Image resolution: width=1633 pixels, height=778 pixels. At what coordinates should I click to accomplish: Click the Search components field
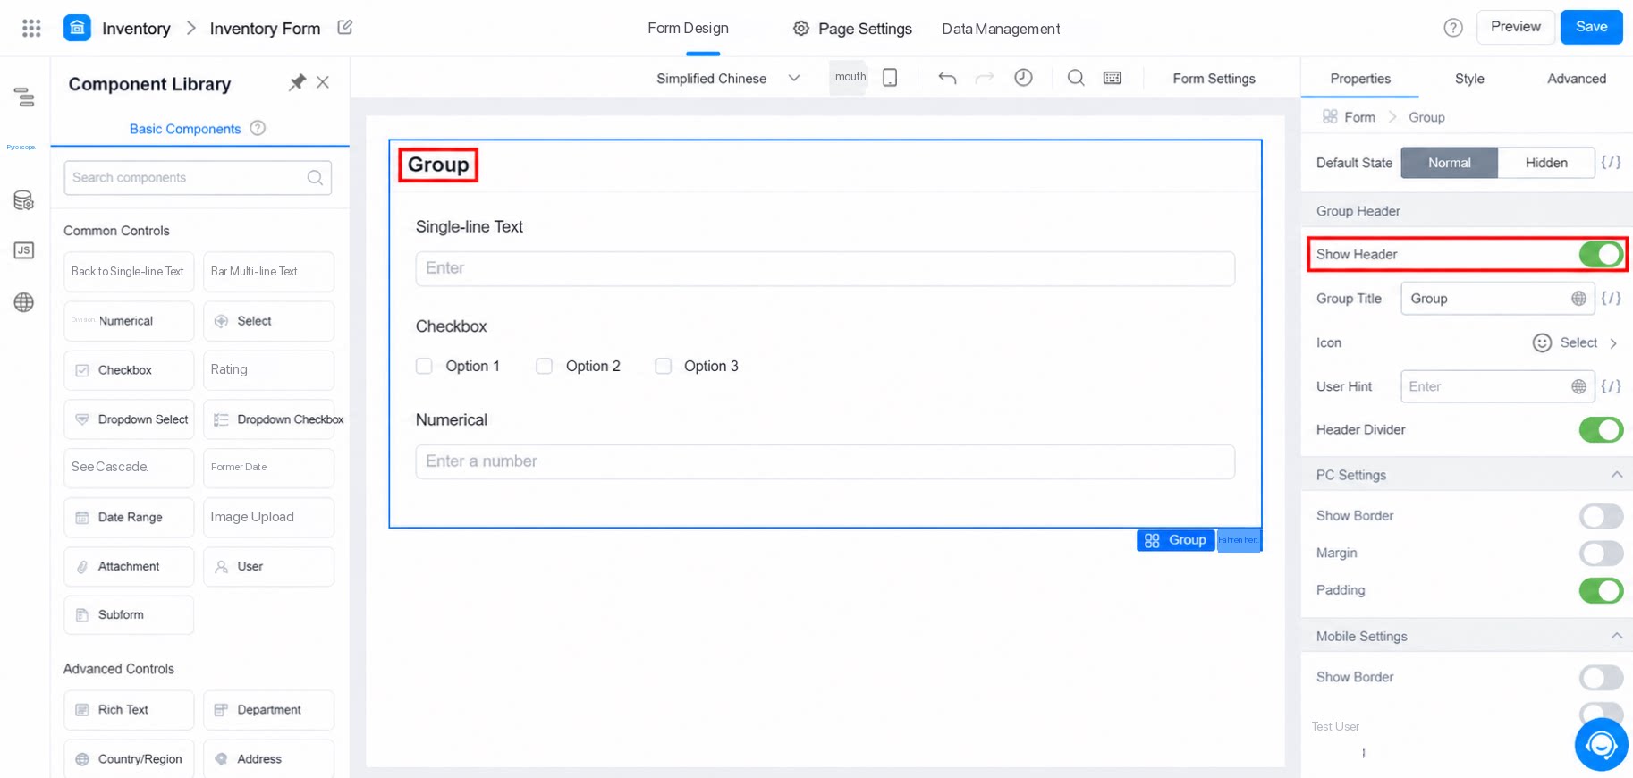point(198,178)
